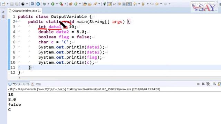Click the Open Type icon

[x=85, y=4]
